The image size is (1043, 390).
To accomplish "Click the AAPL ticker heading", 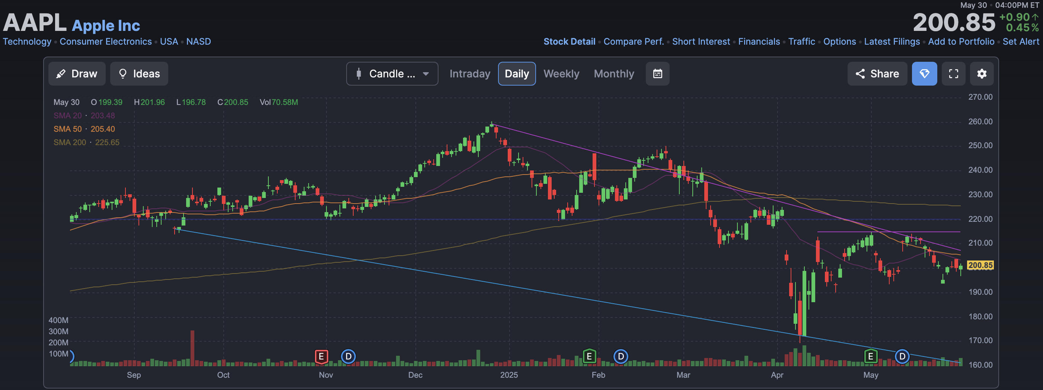I will click(35, 22).
